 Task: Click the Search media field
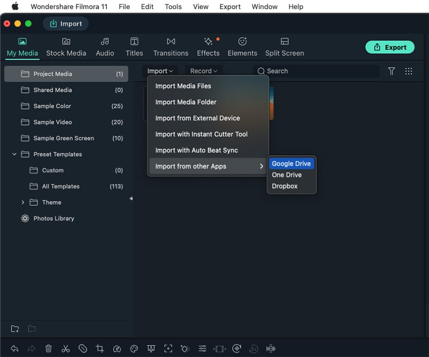pyautogui.click(x=316, y=71)
